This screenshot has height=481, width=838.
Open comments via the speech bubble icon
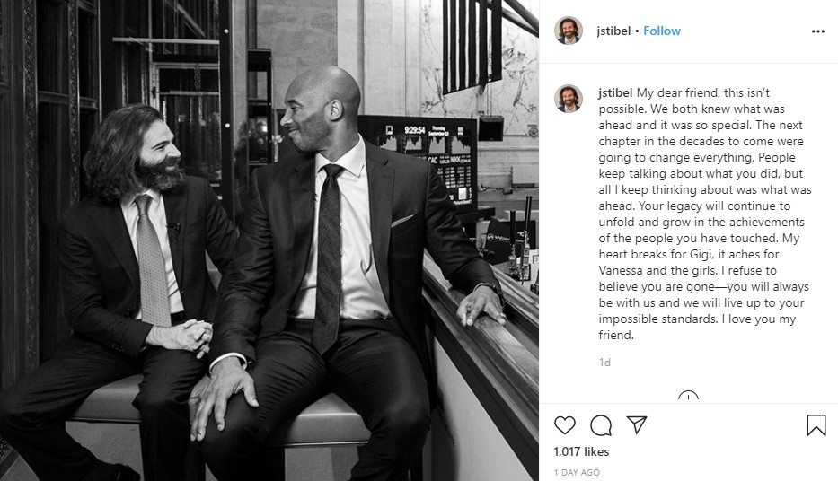point(601,425)
